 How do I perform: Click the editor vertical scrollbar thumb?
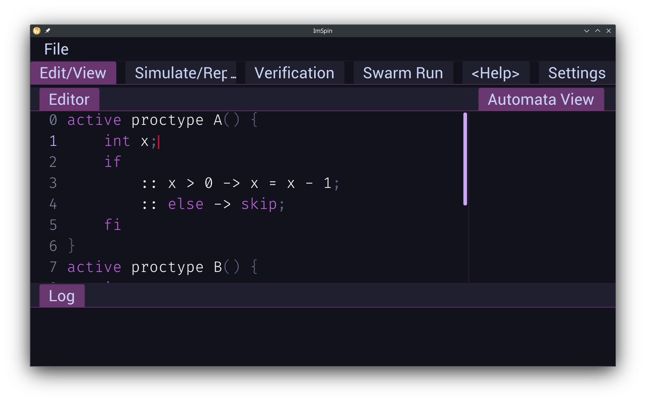tap(465, 159)
